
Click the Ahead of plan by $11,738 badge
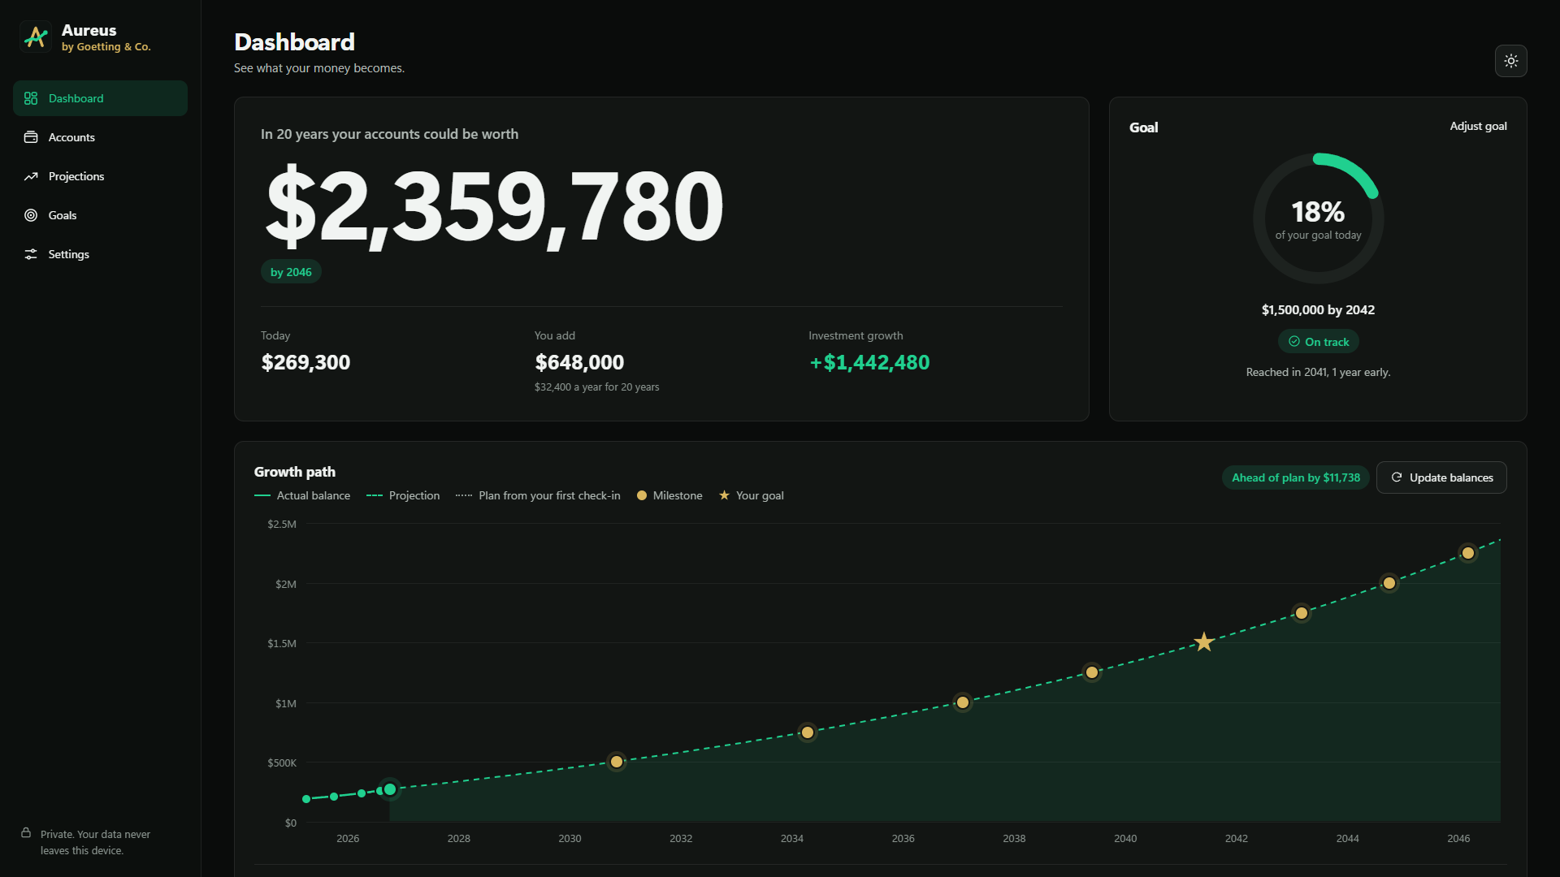(x=1295, y=477)
